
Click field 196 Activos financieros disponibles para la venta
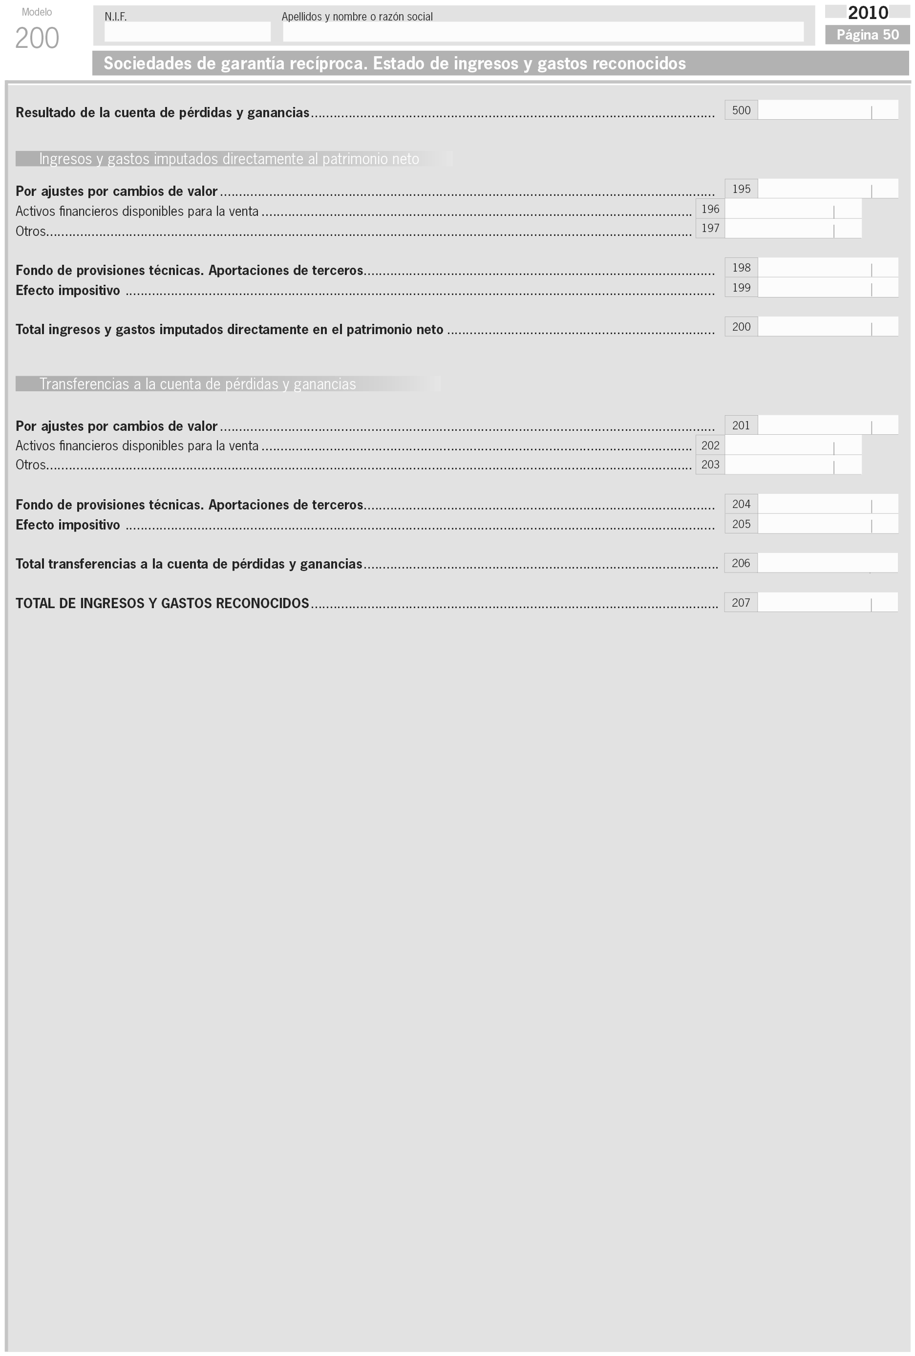[792, 209]
